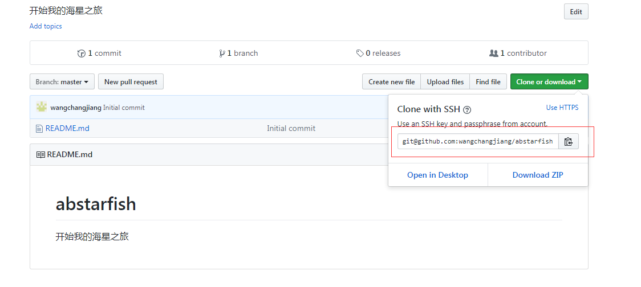
Task: Click the README.md file icon in file list
Action: click(39, 129)
